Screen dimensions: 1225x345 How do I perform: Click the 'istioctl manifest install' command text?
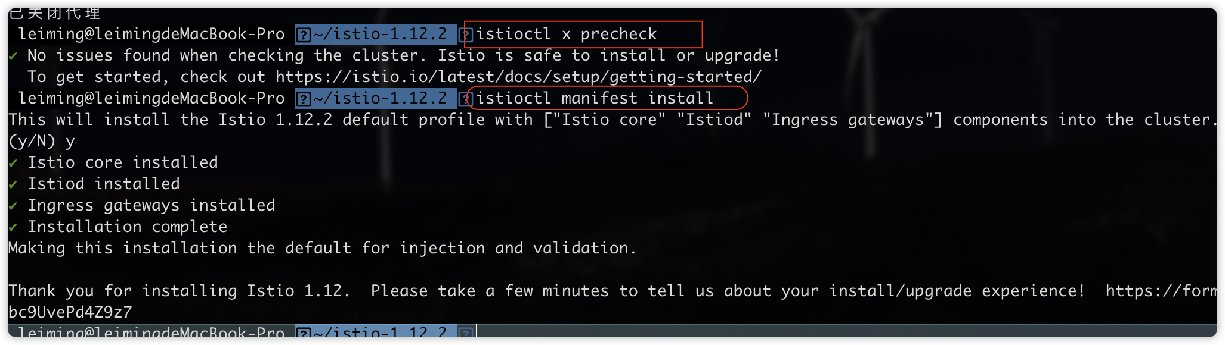pyautogui.click(x=595, y=99)
